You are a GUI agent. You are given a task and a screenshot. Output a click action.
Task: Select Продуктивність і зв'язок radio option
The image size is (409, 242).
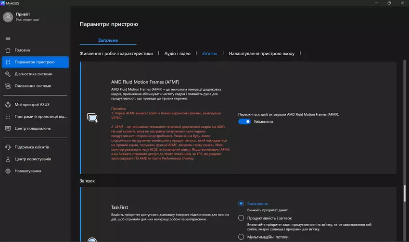click(x=241, y=218)
